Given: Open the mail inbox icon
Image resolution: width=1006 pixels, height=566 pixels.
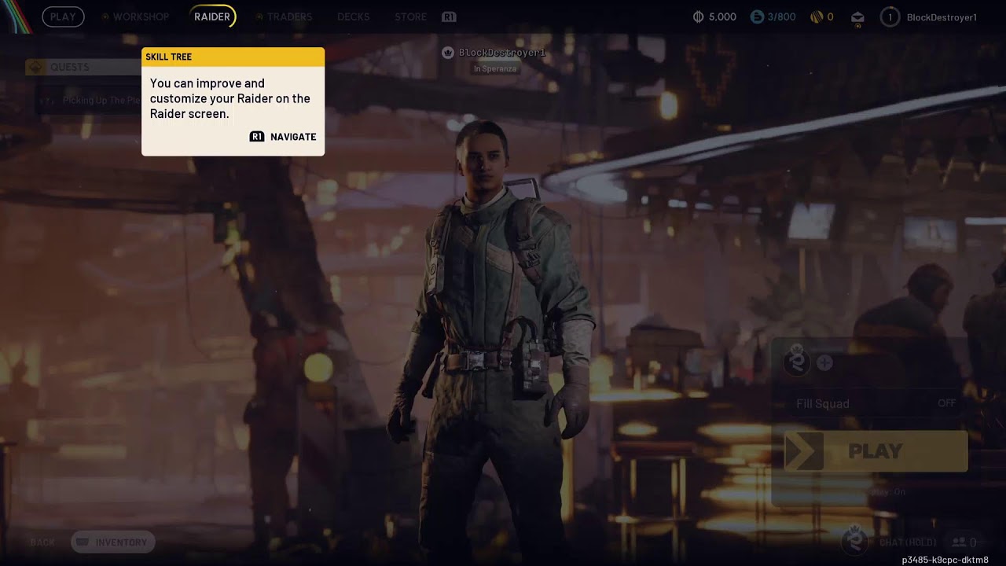Looking at the screenshot, I should point(857,17).
